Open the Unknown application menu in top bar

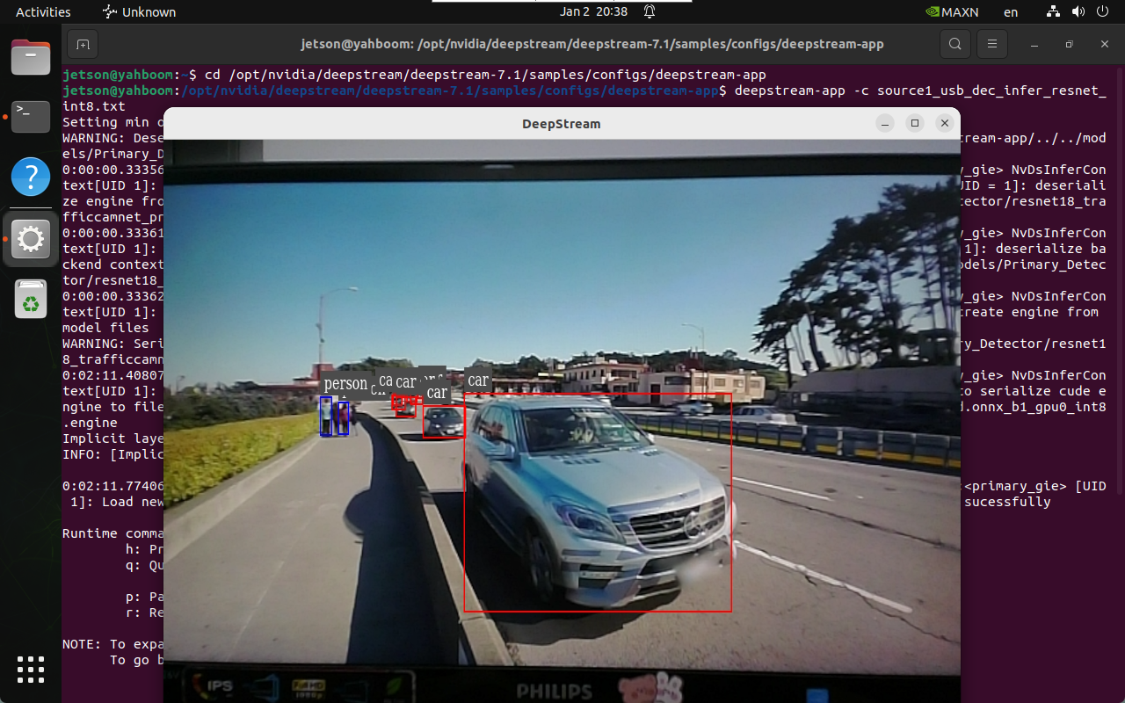coord(139,12)
